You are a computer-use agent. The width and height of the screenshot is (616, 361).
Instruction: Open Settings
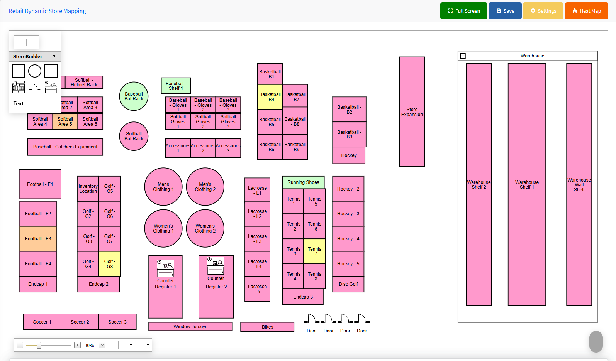[x=543, y=11]
